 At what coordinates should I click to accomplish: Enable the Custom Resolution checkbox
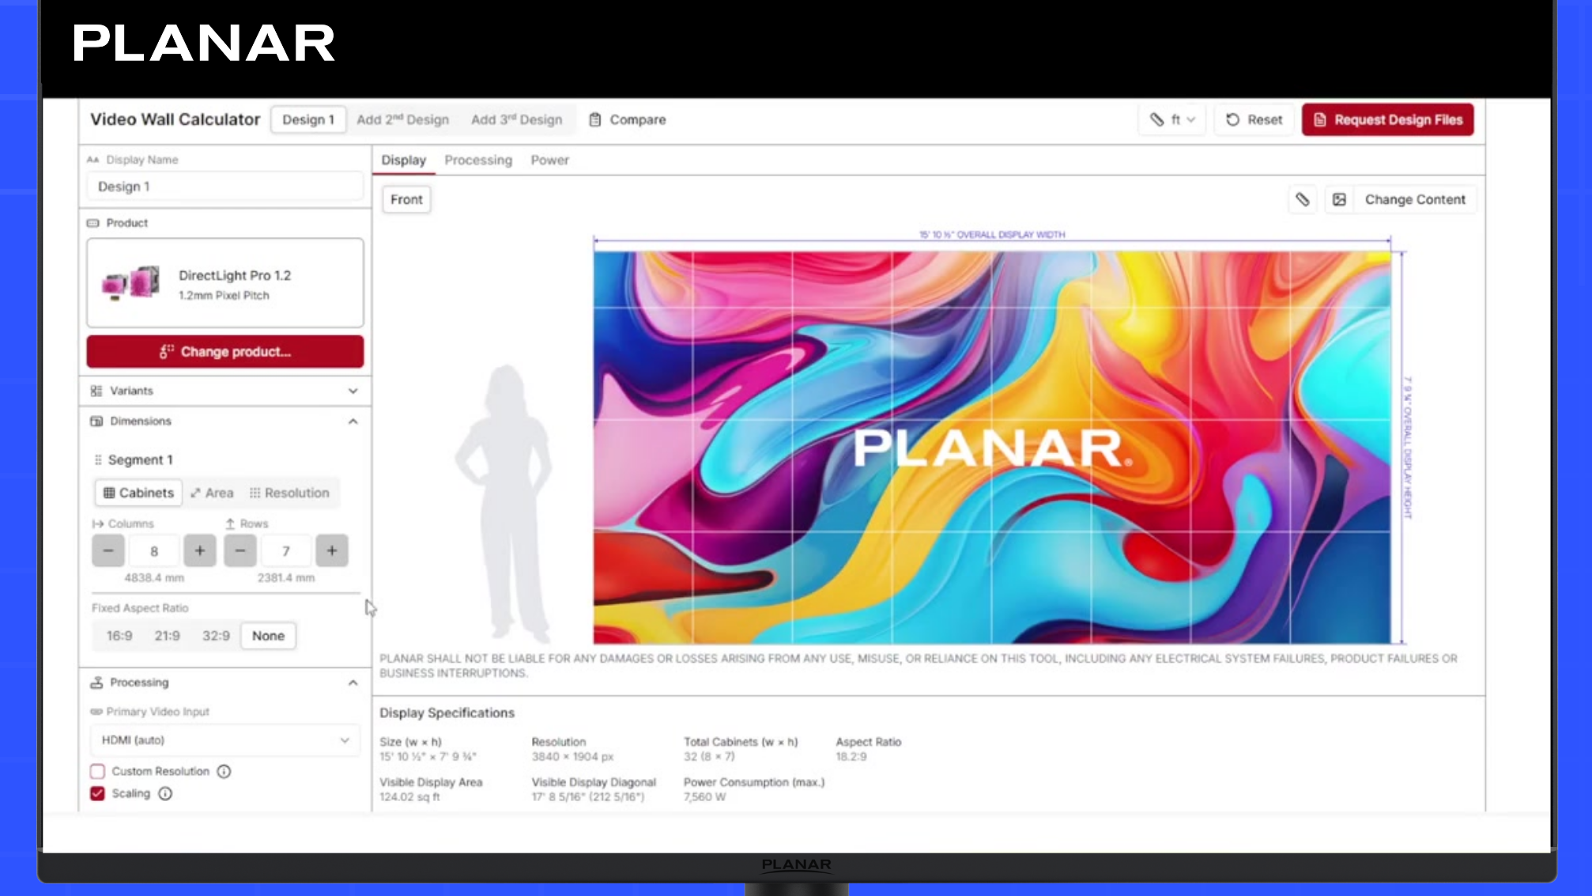point(97,771)
